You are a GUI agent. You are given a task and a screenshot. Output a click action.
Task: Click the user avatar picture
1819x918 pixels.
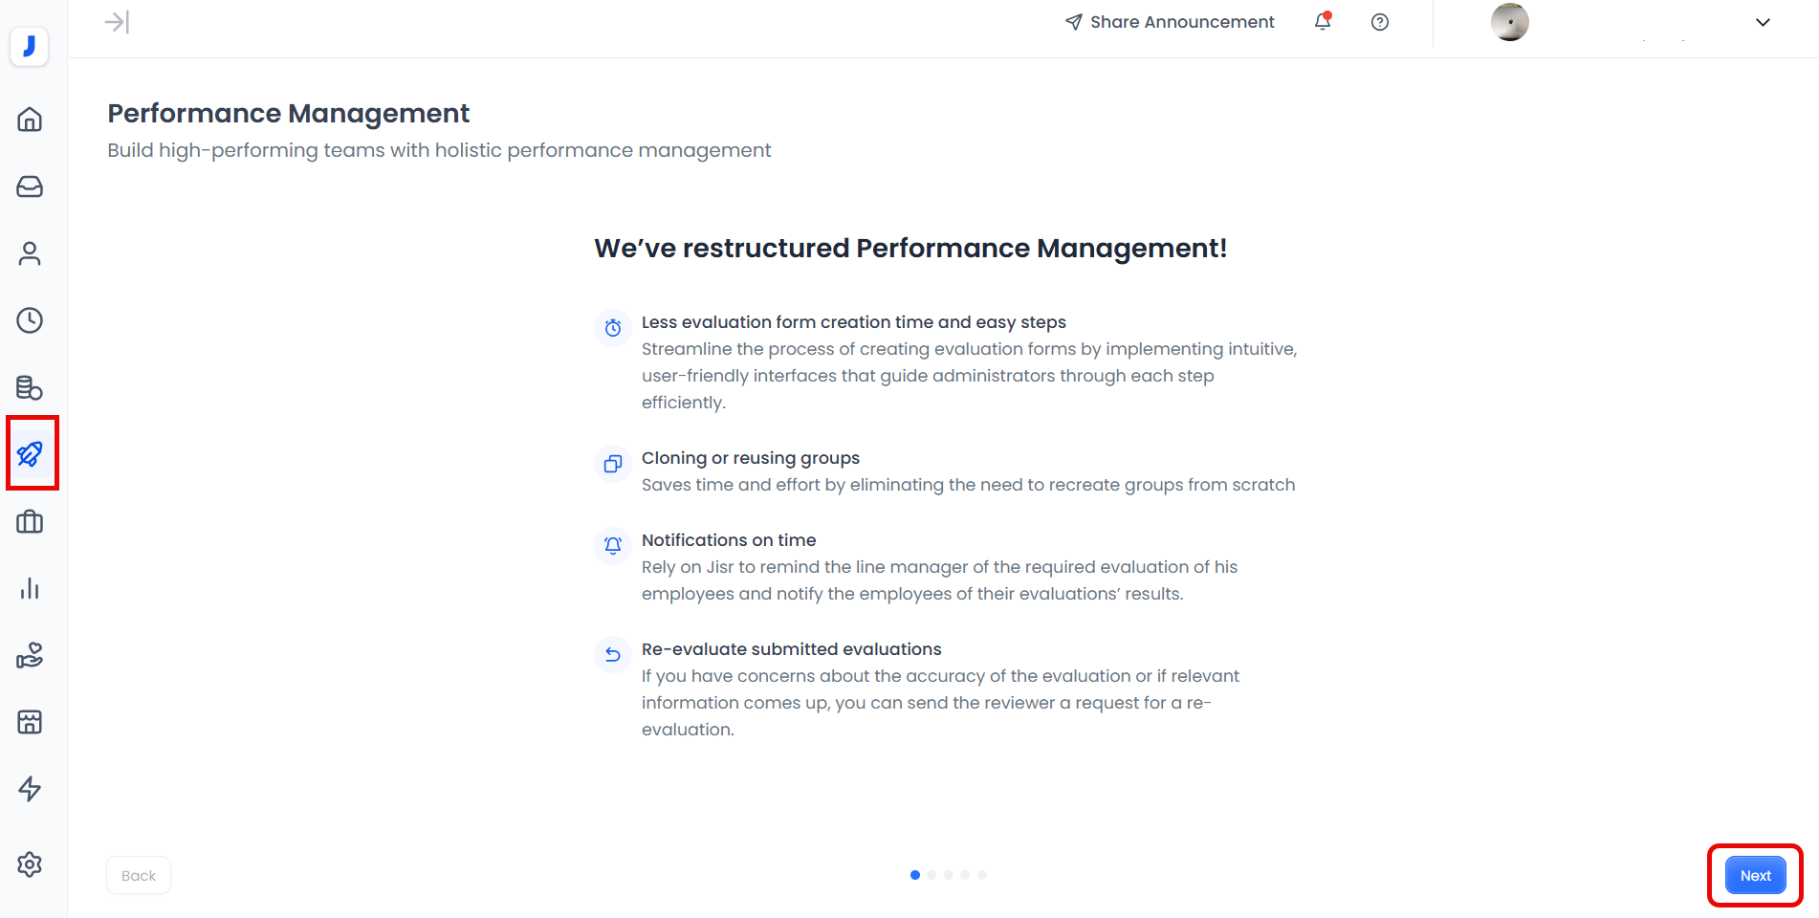(1509, 22)
